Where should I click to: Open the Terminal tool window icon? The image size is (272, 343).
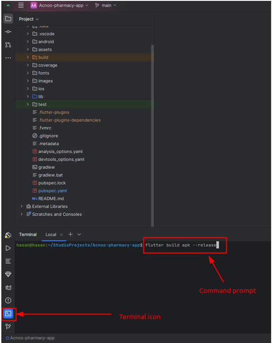pos(8,314)
